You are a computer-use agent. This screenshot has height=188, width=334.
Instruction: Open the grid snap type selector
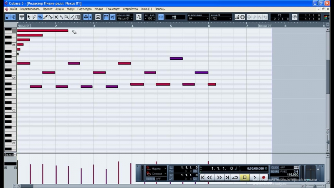[175, 17]
